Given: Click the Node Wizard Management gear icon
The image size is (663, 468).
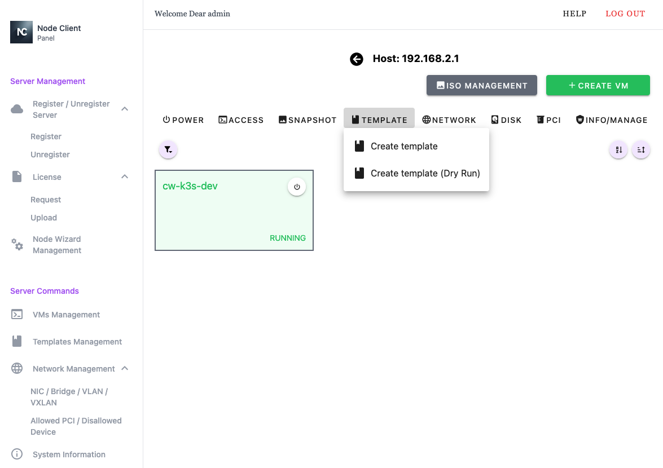Looking at the screenshot, I should pyautogui.click(x=17, y=245).
